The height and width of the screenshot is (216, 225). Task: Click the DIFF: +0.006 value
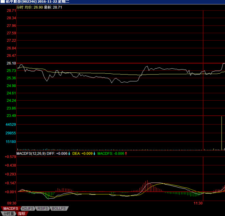pos(57,154)
